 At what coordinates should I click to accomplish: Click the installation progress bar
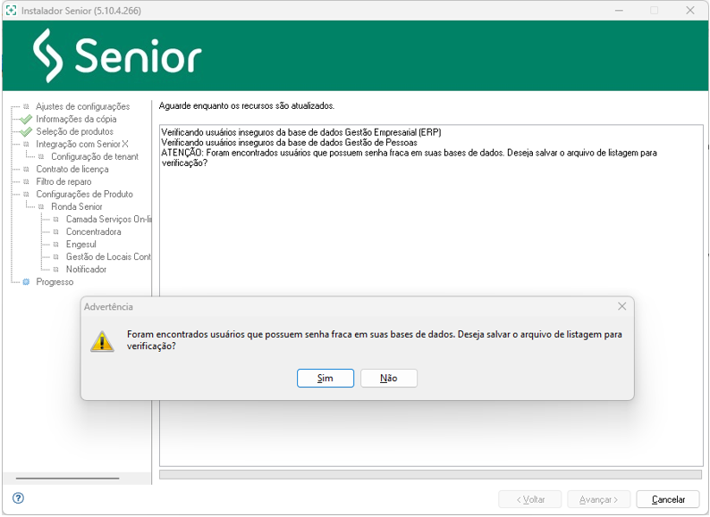point(430,474)
